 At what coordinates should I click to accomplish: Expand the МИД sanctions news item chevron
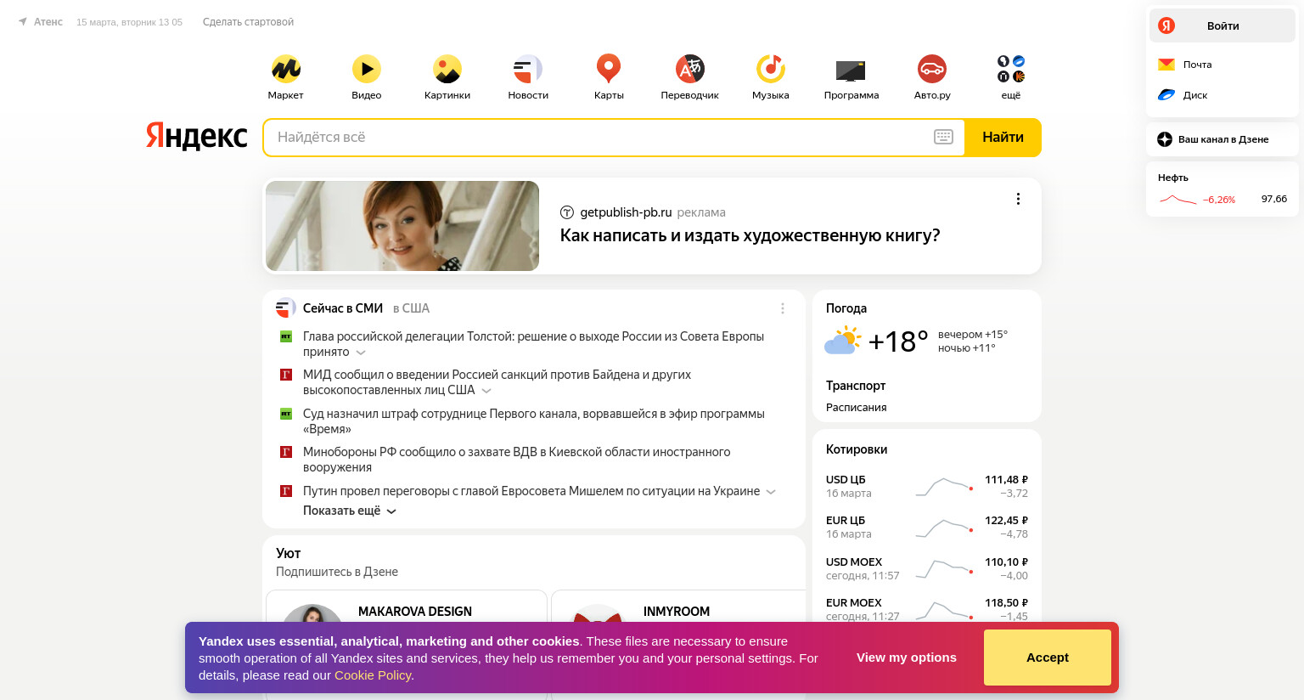coord(486,391)
